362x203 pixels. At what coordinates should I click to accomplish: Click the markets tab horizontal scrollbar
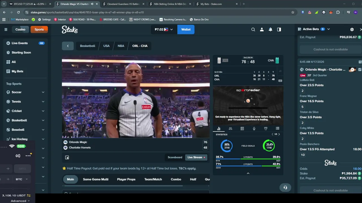[123, 186]
